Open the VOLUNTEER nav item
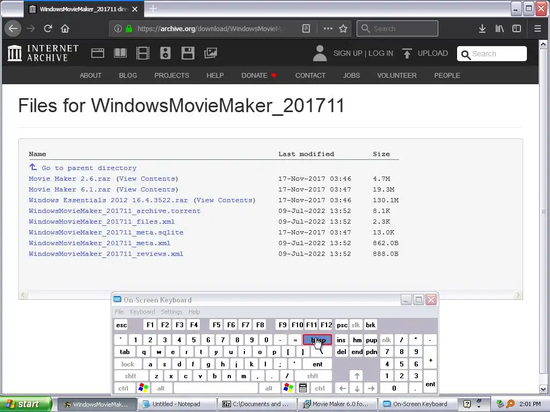This screenshot has height=412, width=550. click(x=397, y=75)
